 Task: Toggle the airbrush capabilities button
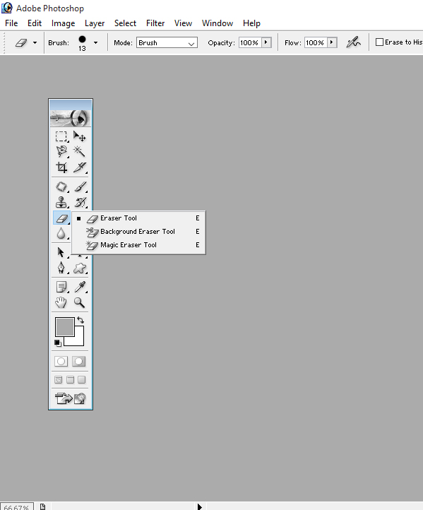pos(353,42)
